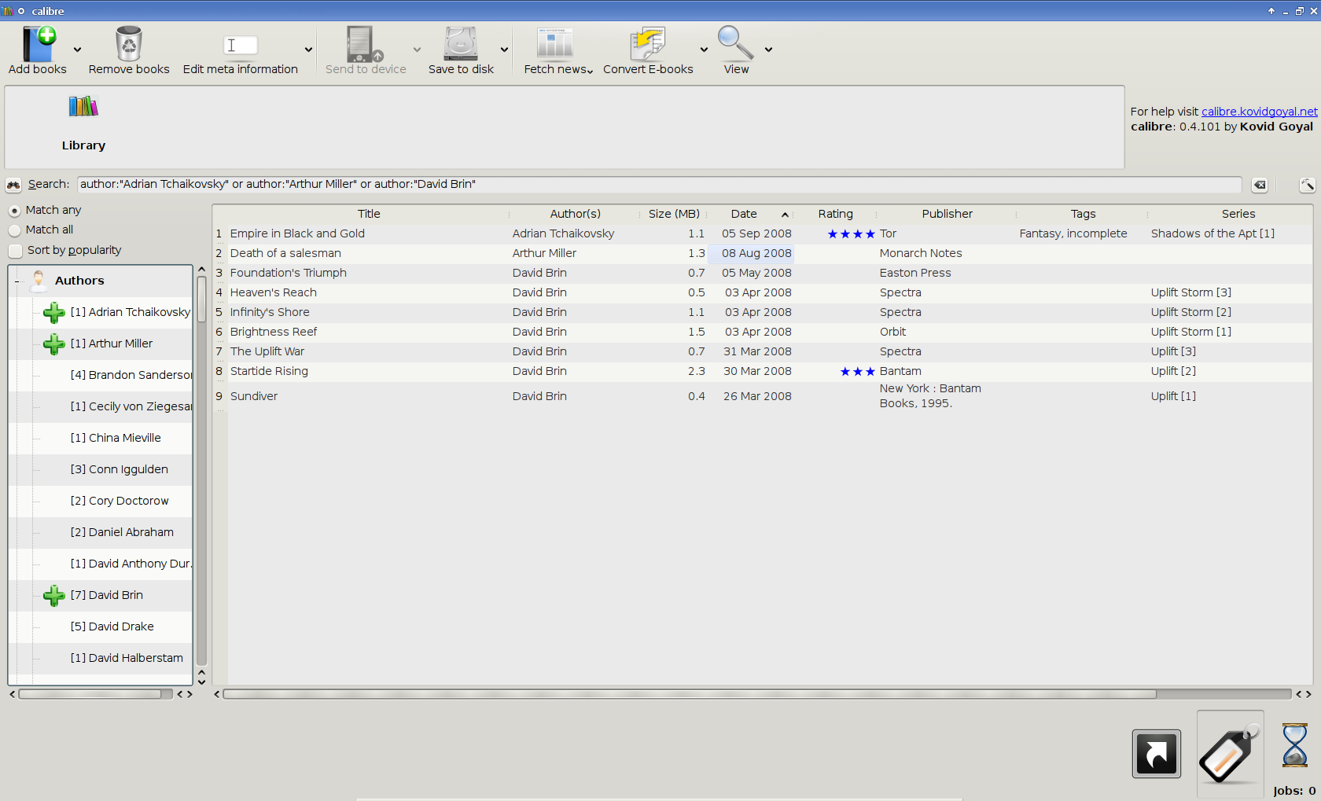This screenshot has height=801, width=1321.
Task: Enable Sort by popularity checkbox
Action: click(16, 251)
